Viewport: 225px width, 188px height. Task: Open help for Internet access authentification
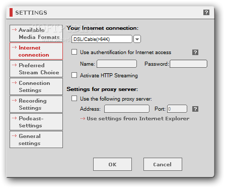click(195, 53)
